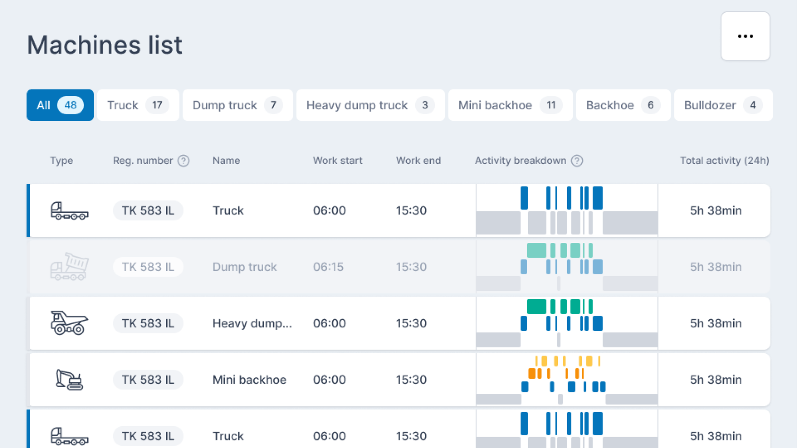
Task: Choose the Bulldozer filter tab
Action: [723, 105]
